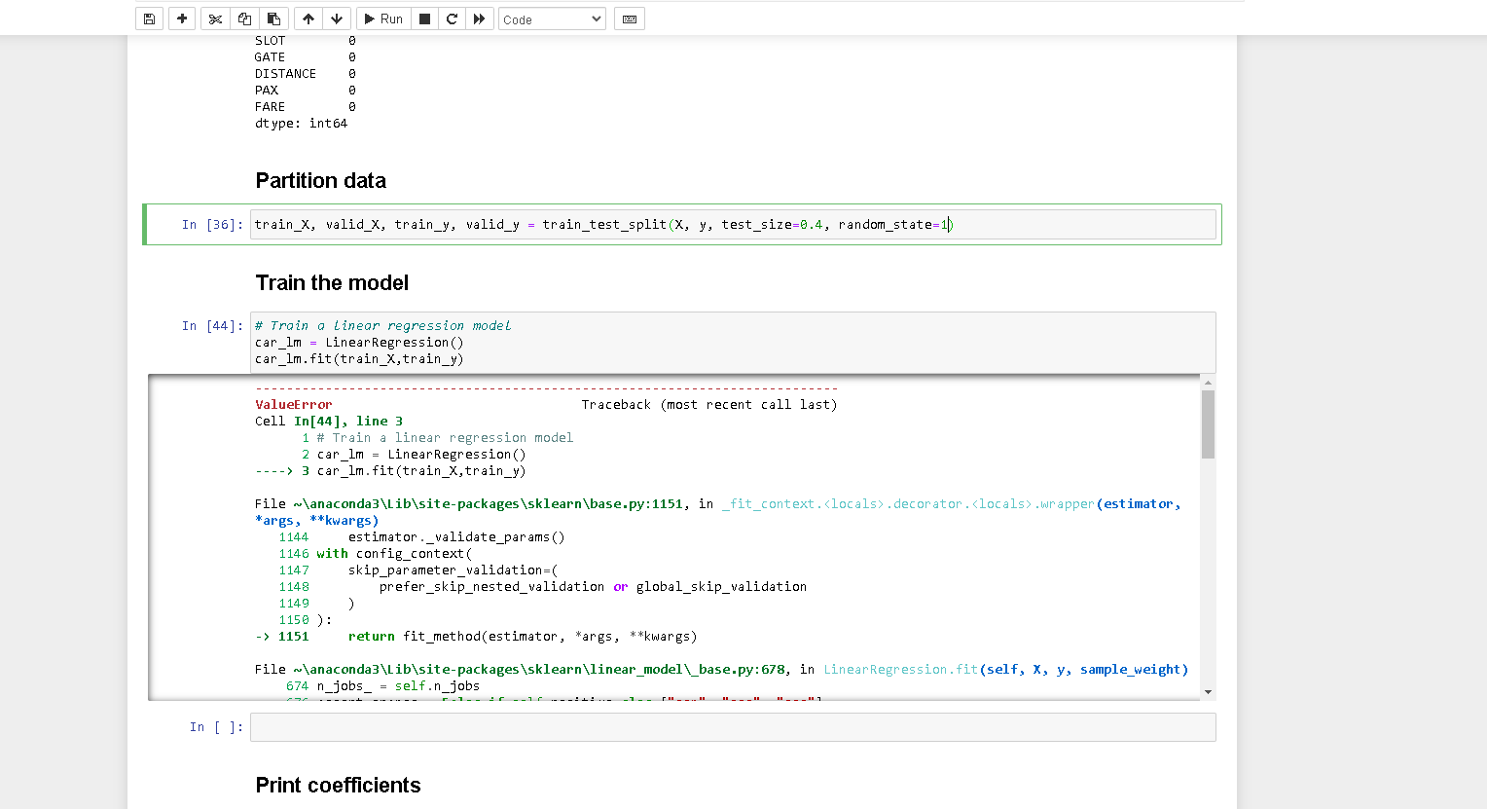Viewport: 1487px width, 809px height.
Task: Click the sklearn\base.py:1151 file path
Action: (488, 503)
